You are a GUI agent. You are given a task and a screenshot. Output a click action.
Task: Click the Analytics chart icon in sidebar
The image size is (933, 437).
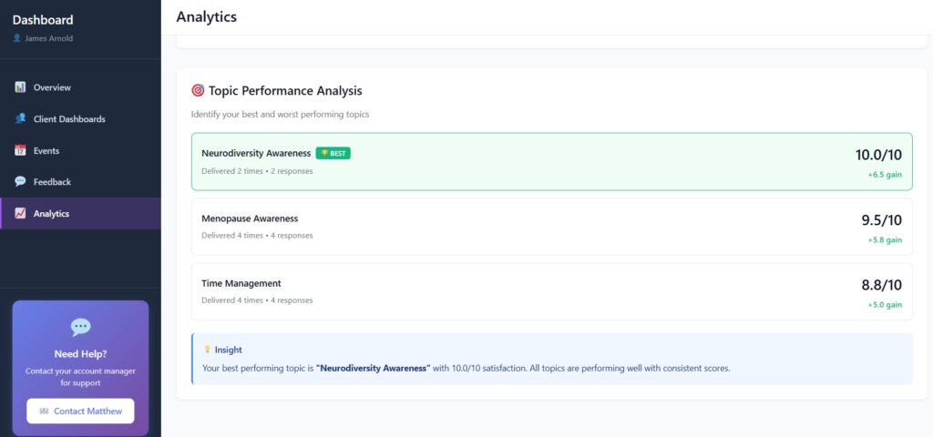pyautogui.click(x=20, y=214)
